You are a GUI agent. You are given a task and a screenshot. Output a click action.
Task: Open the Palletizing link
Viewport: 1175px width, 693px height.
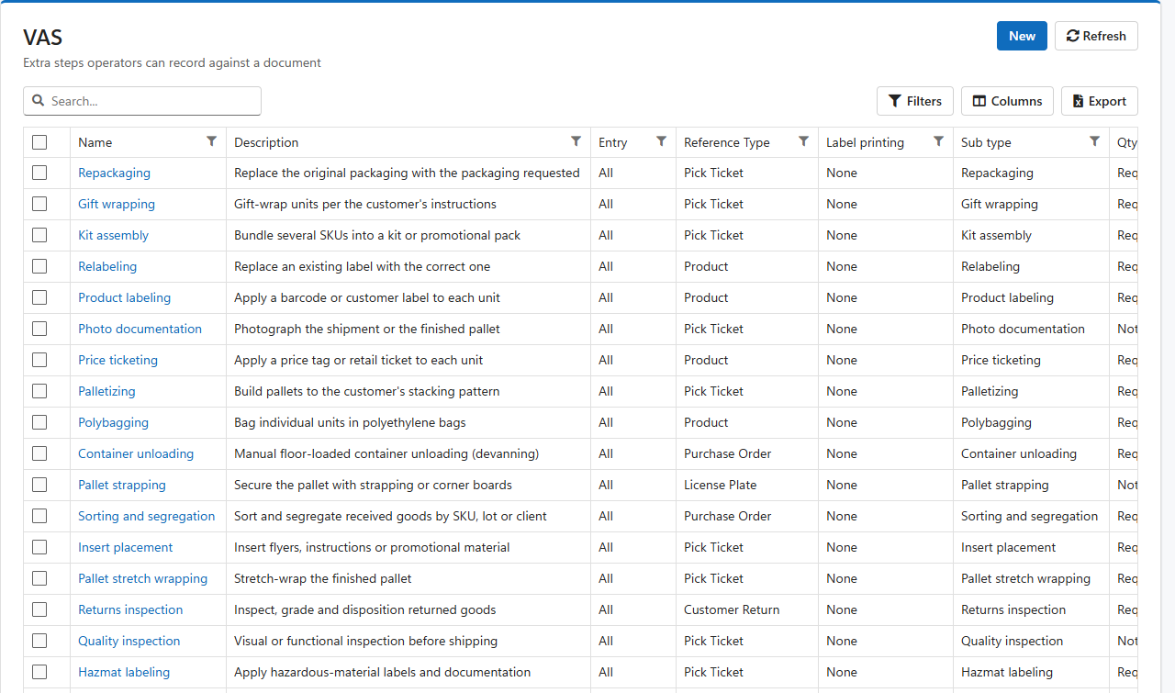[x=106, y=391]
